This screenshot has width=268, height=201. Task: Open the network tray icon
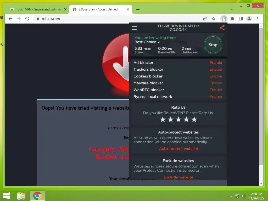237,196
